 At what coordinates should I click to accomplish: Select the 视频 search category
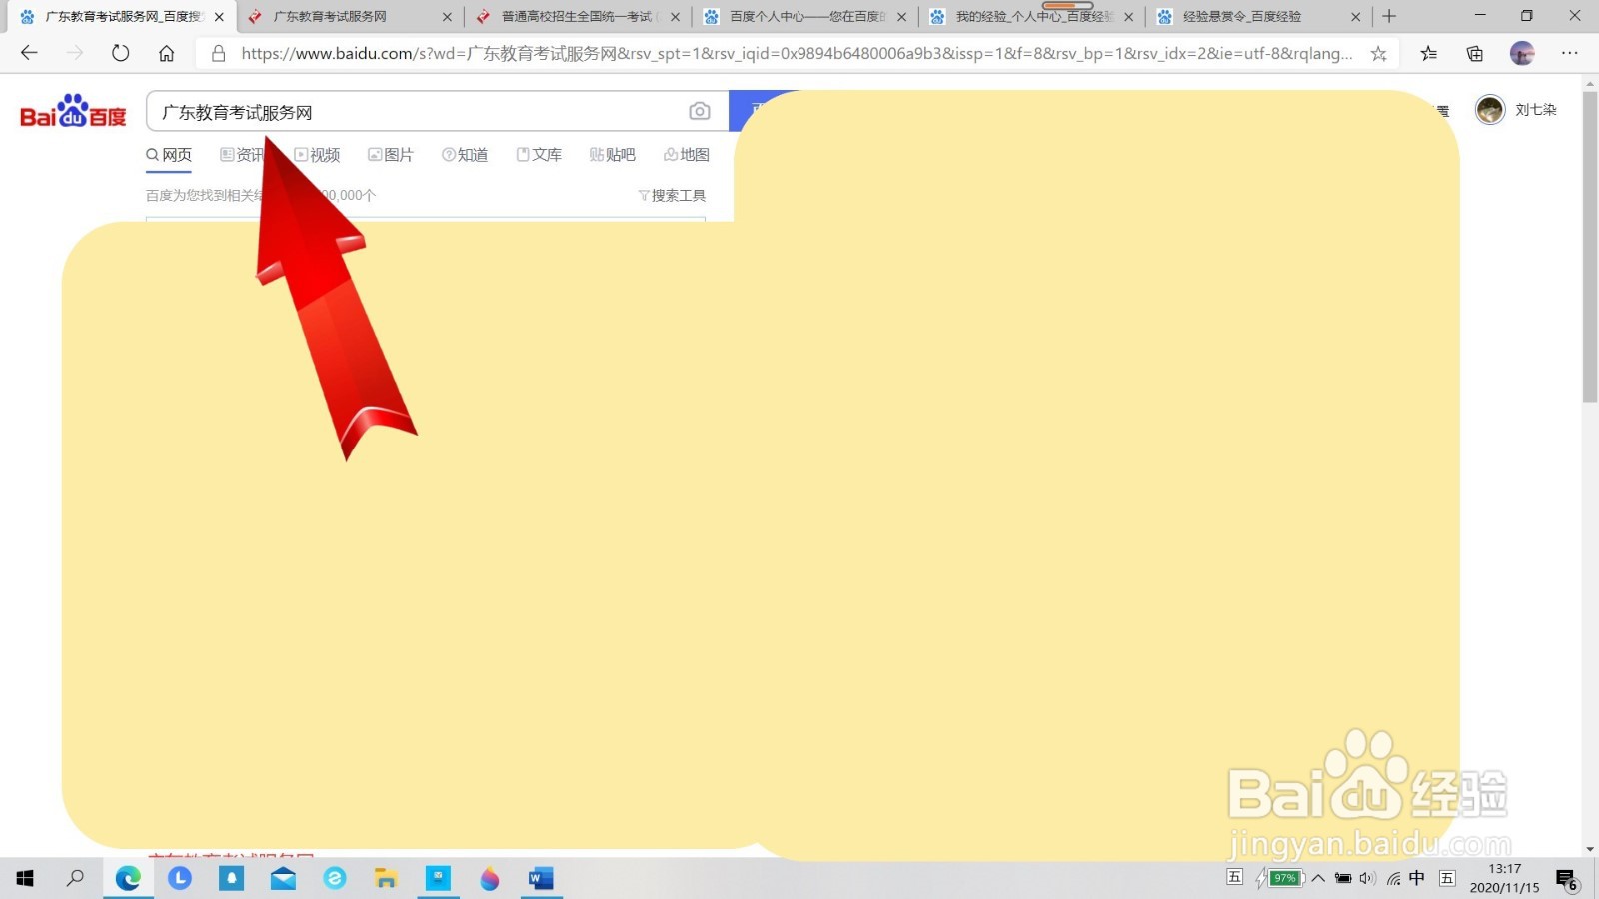[x=317, y=155]
